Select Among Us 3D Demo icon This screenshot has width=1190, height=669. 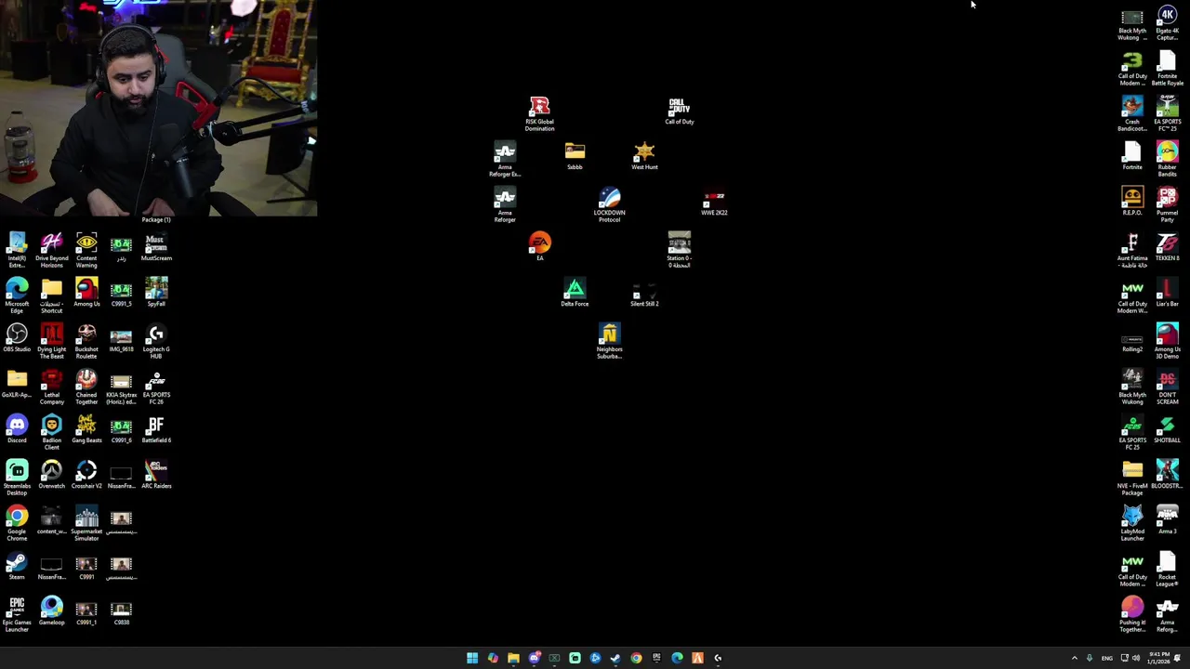pos(1167,342)
